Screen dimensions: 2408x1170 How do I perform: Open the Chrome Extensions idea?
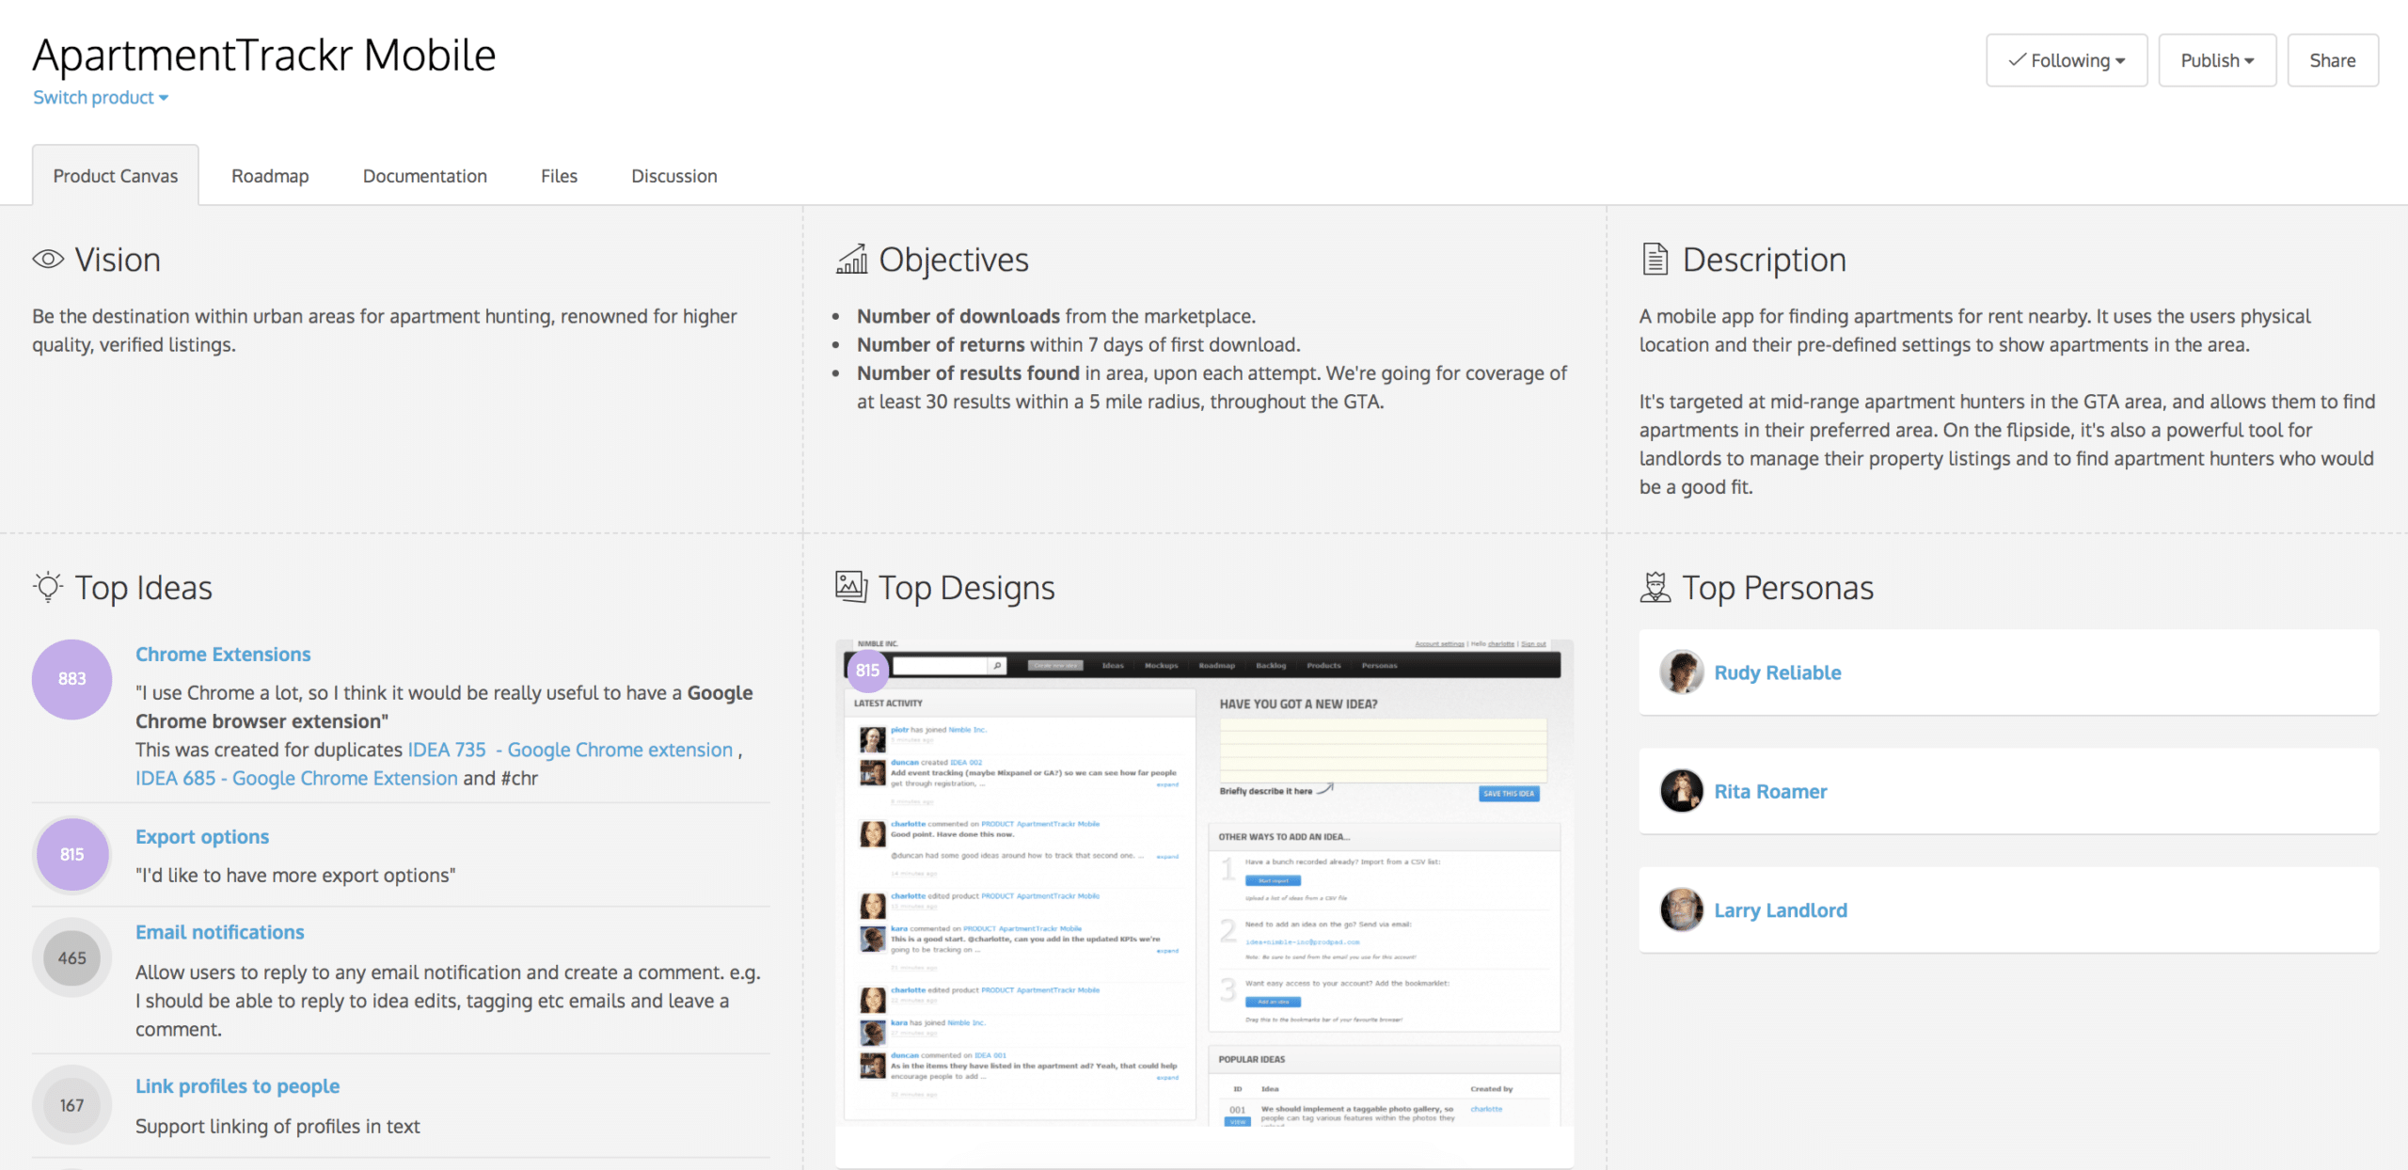tap(223, 654)
